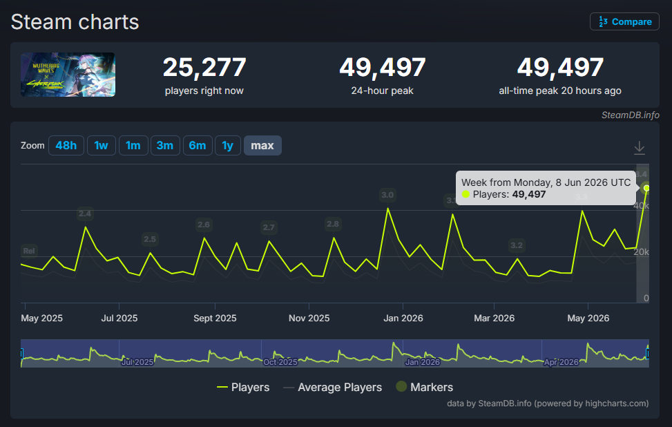
Task: Grab the right navigator range handle
Action: (648, 353)
